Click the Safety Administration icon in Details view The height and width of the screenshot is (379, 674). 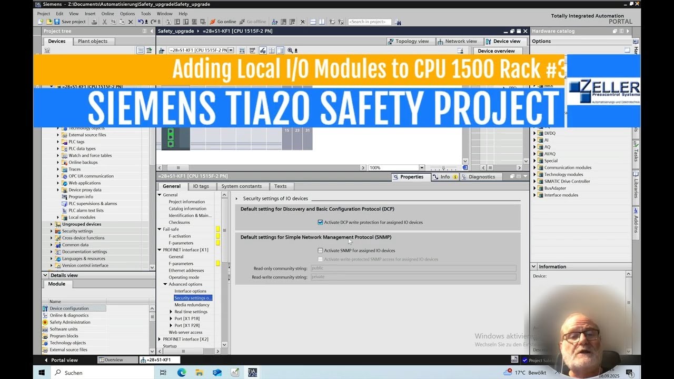point(45,322)
